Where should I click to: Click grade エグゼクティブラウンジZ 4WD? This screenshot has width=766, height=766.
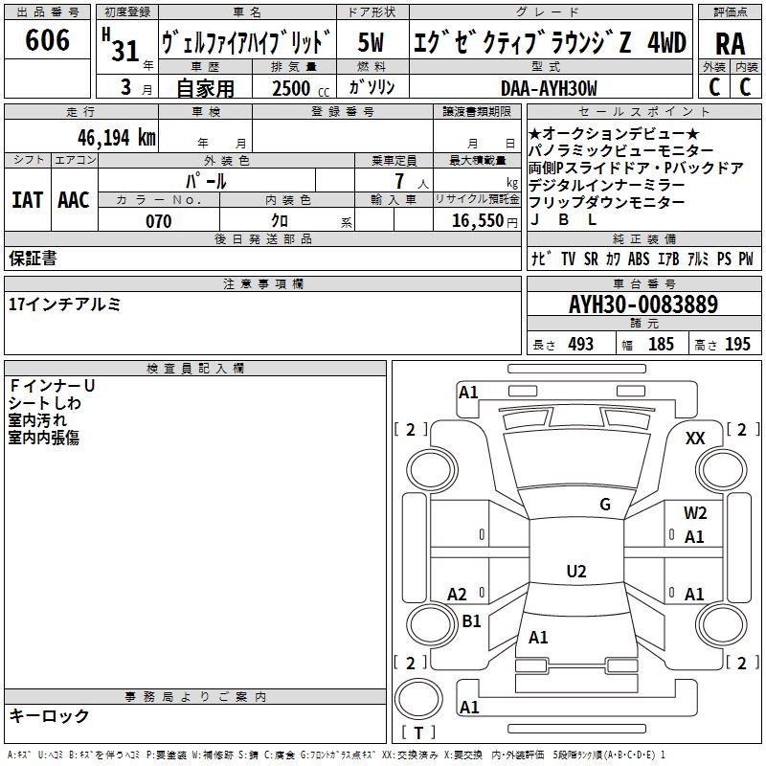(x=551, y=42)
